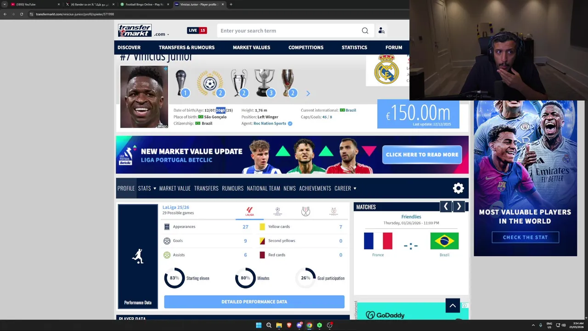Click the Transfermarkt logo
Viewport: 588px width, 331px height.
click(135, 30)
